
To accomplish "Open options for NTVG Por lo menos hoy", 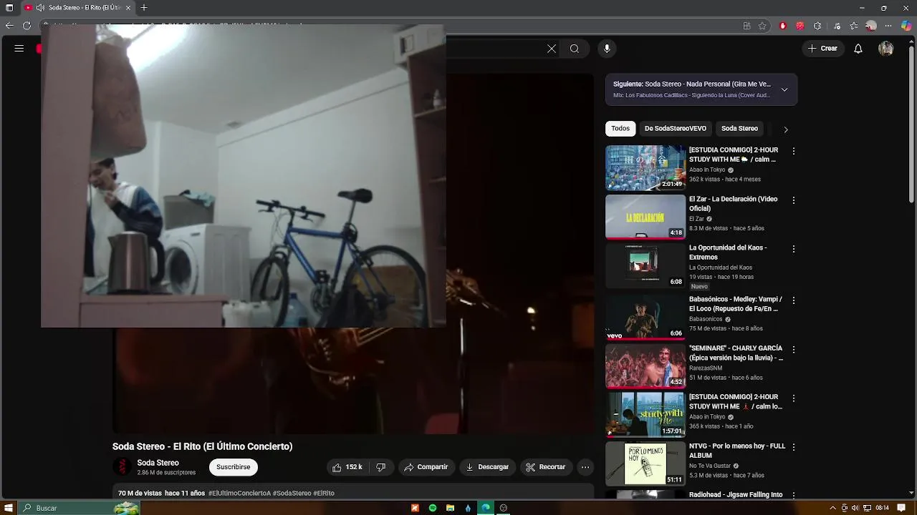I will coord(793,447).
